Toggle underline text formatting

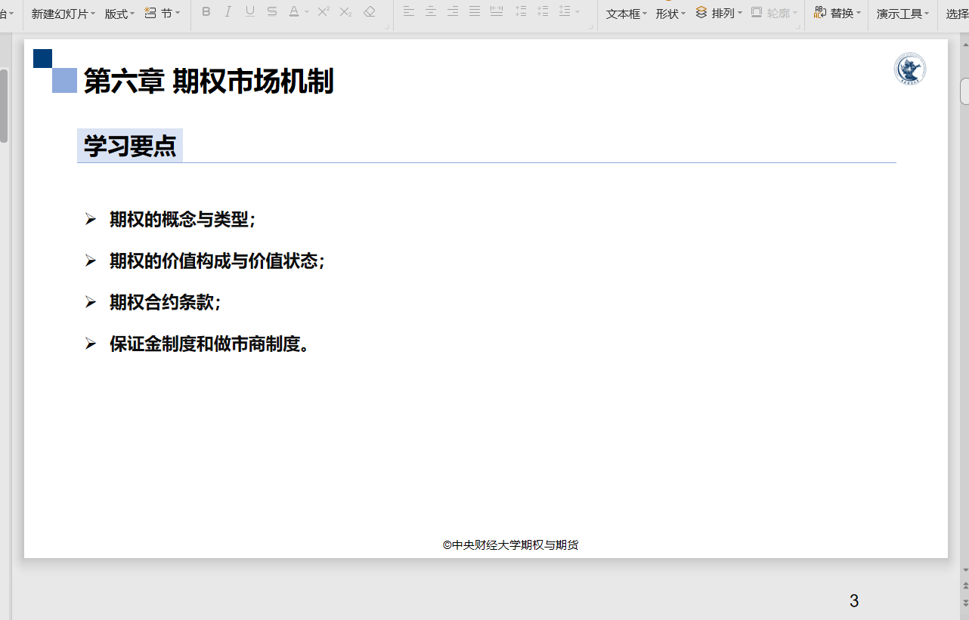pyautogui.click(x=250, y=12)
